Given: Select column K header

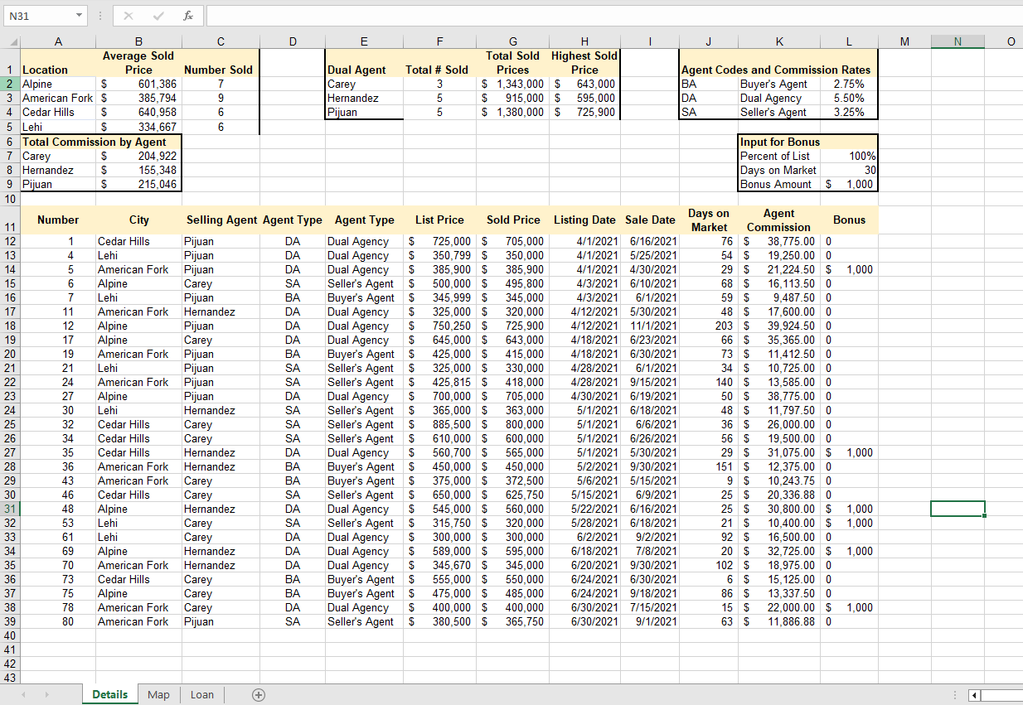Looking at the screenshot, I should point(778,41).
